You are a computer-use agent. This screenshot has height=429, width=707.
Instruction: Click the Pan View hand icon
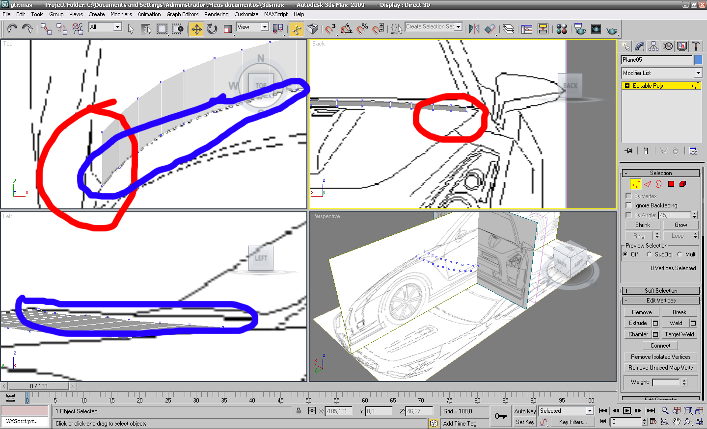coord(677,421)
